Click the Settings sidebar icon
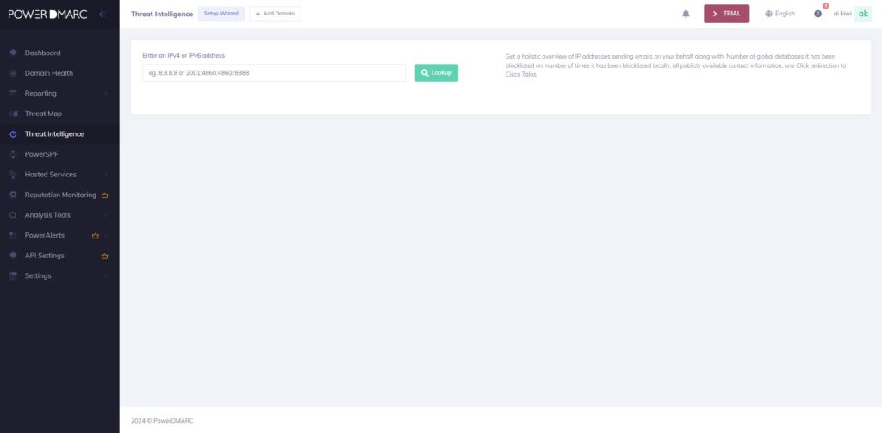 tap(13, 275)
